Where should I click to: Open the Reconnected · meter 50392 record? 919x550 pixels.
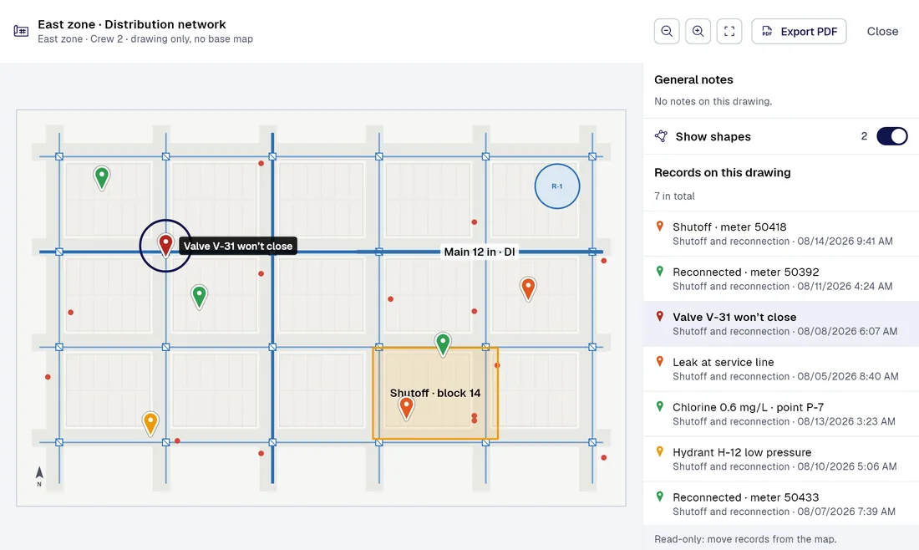[x=780, y=278]
